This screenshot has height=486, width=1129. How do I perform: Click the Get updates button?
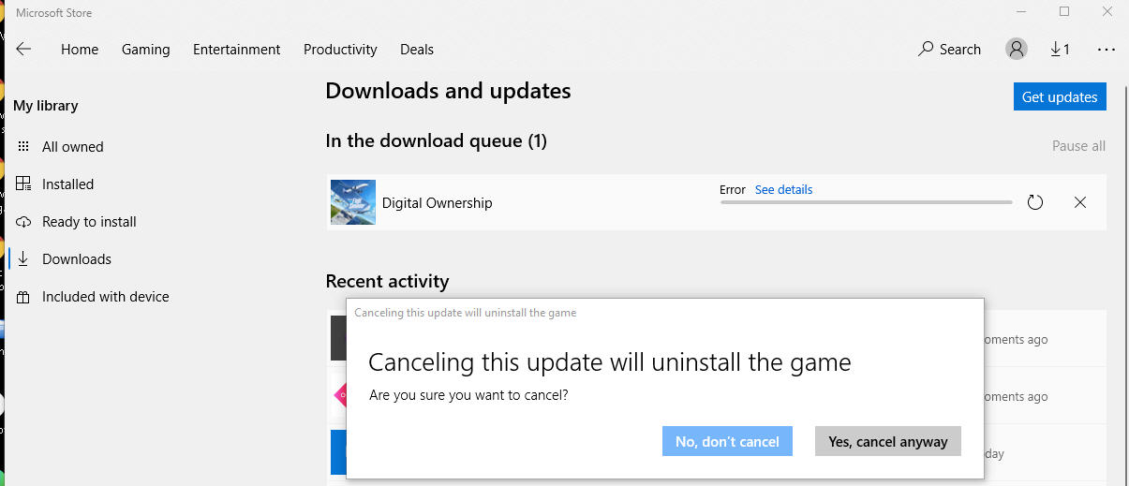click(1060, 96)
